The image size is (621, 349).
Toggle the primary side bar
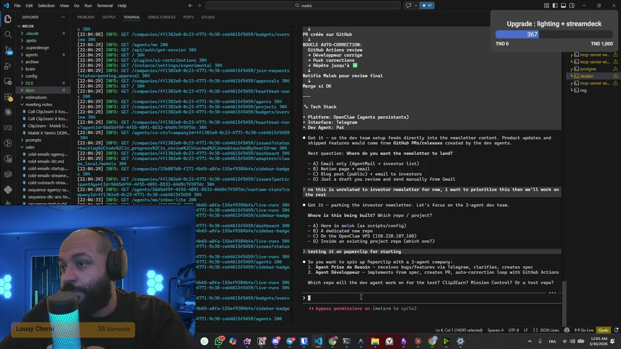pyautogui.click(x=555, y=5)
